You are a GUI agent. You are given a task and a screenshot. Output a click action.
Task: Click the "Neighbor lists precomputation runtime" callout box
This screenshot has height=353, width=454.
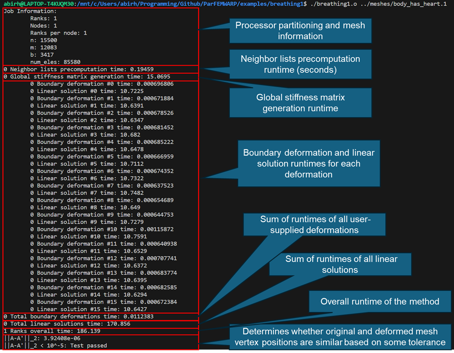300,65
